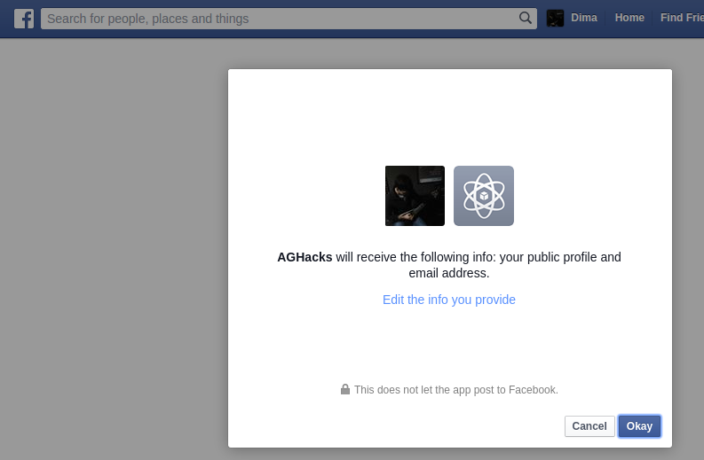Click the AGHacks atom app icon

[484, 196]
